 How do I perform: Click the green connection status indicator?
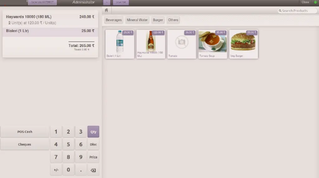pyautogui.click(x=315, y=2)
